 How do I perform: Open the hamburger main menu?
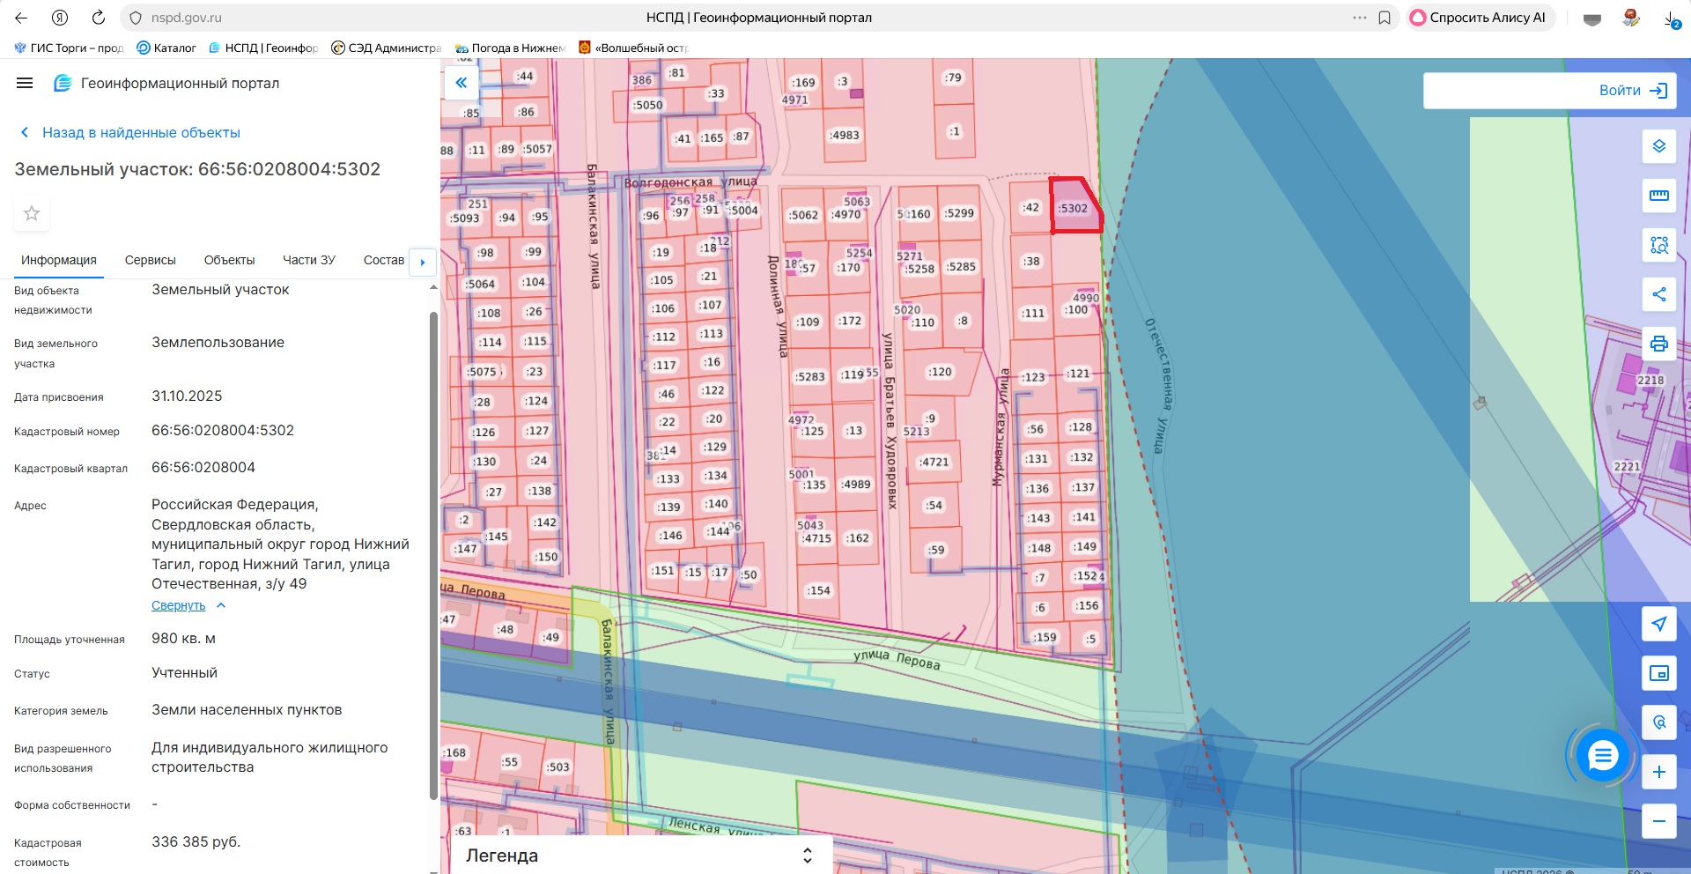point(25,83)
